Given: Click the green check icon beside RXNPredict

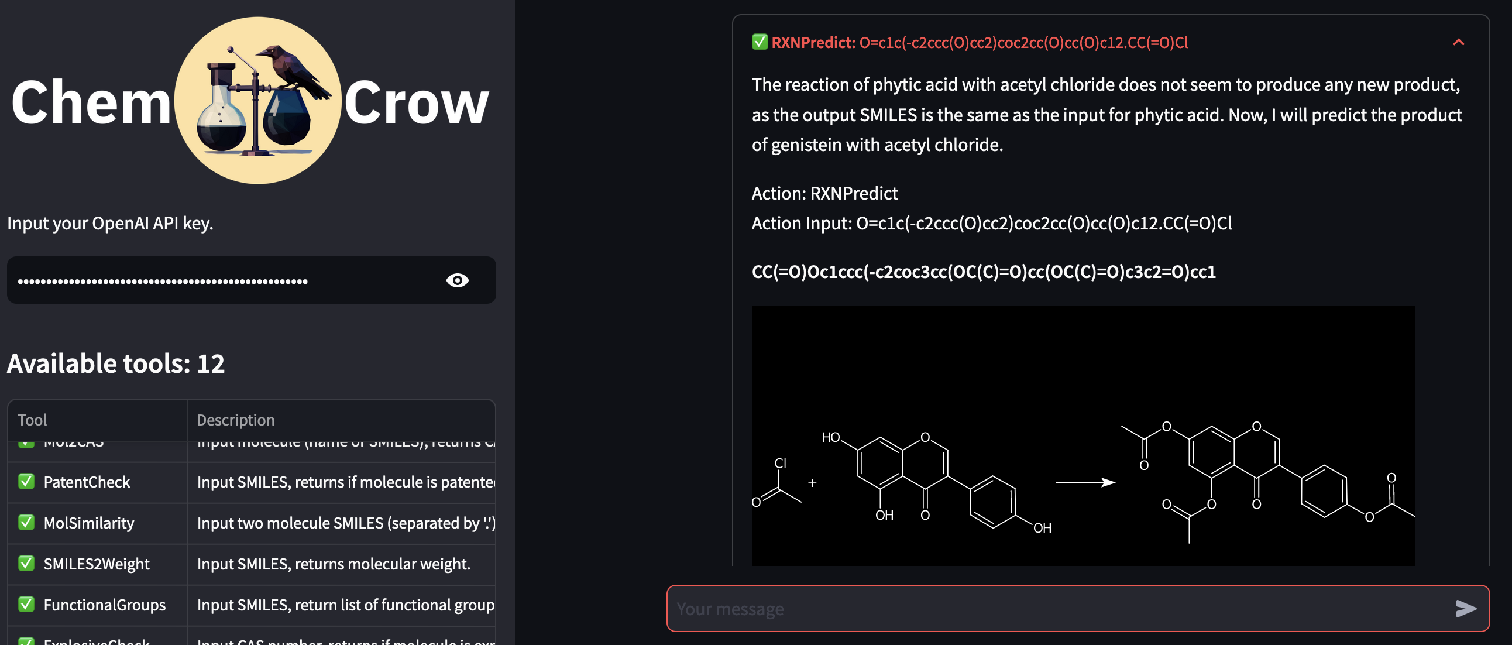Looking at the screenshot, I should (760, 42).
